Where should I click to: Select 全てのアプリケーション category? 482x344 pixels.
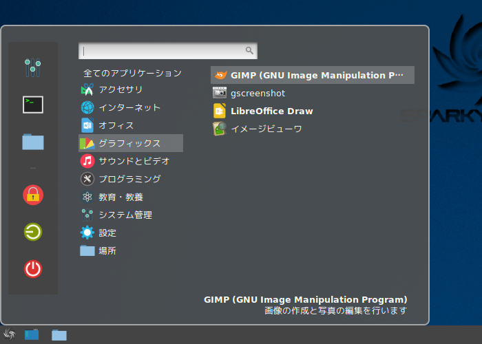tap(131, 73)
